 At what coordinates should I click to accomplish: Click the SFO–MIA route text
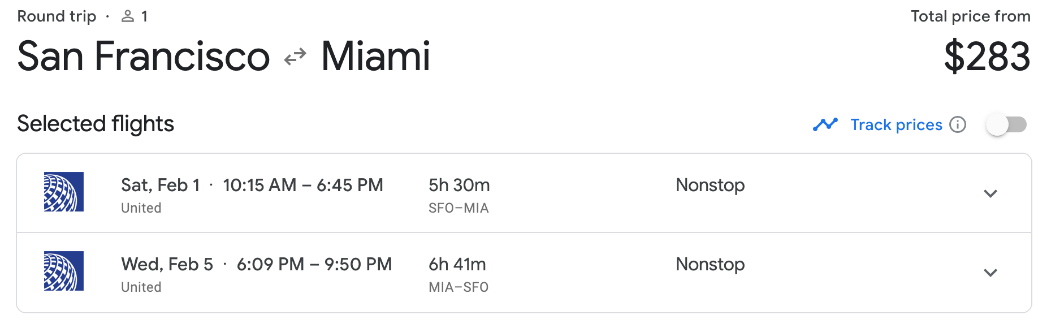click(x=459, y=208)
